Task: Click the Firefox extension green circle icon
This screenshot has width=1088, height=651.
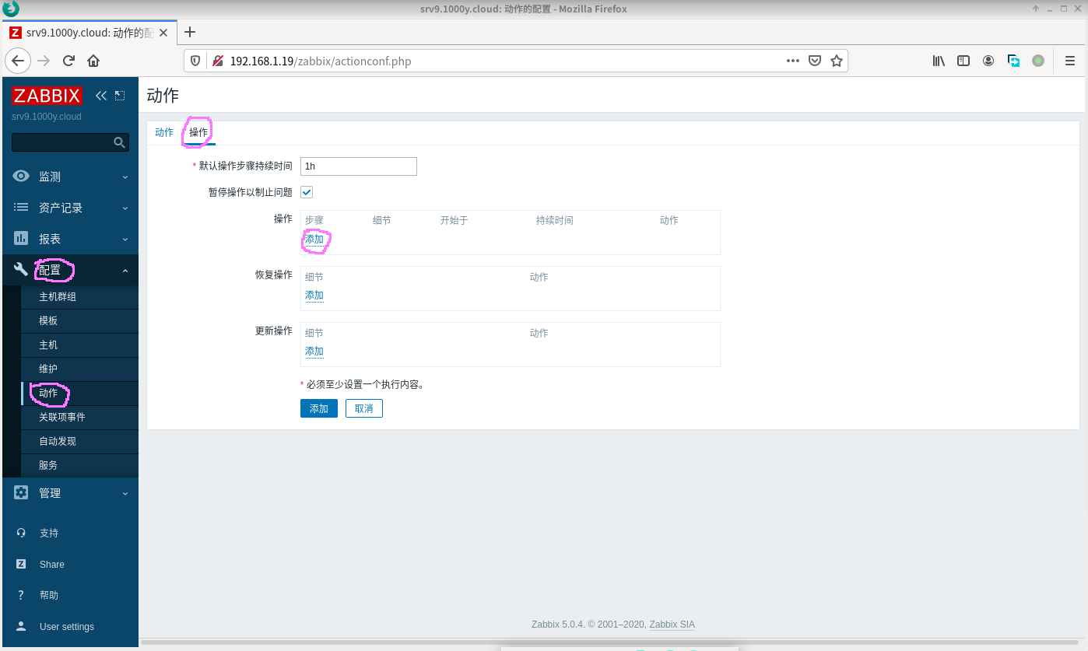Action: (1038, 61)
